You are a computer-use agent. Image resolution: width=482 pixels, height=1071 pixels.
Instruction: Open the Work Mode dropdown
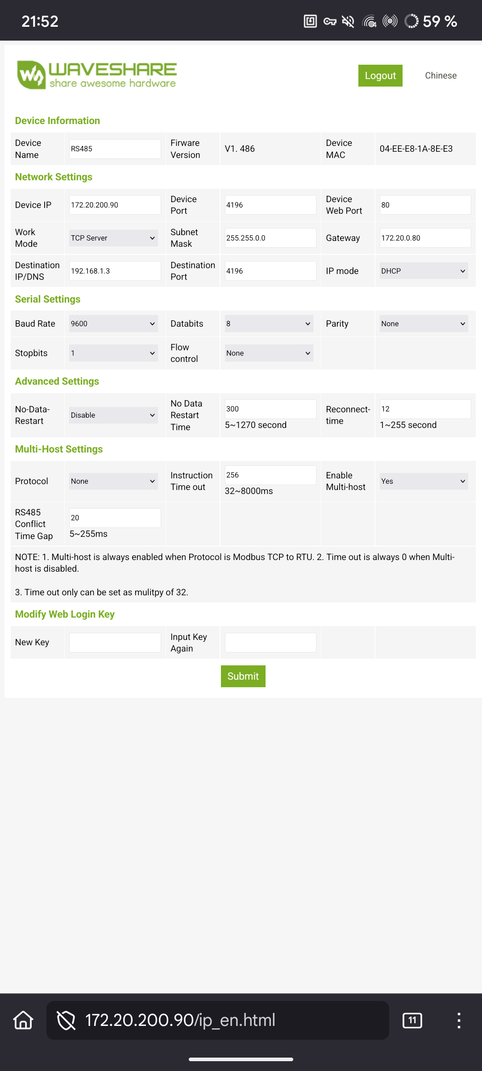pyautogui.click(x=113, y=238)
